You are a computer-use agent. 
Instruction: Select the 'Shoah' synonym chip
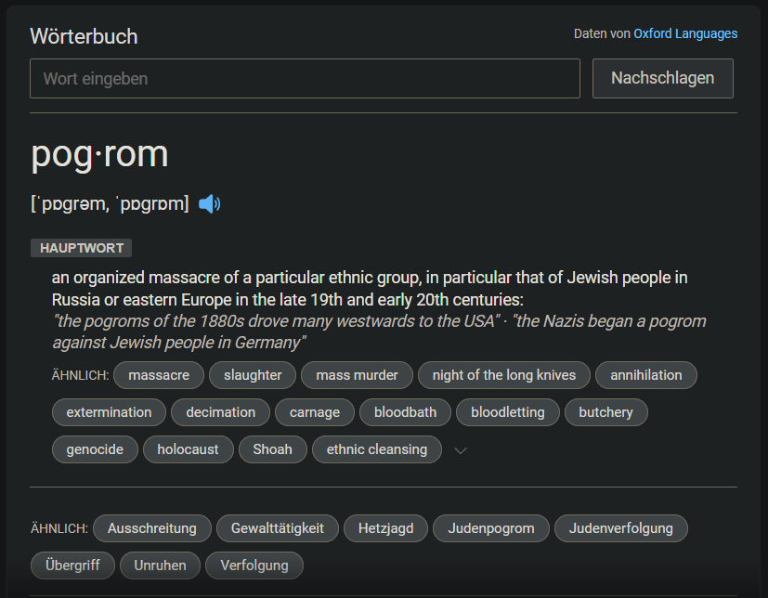pos(272,449)
